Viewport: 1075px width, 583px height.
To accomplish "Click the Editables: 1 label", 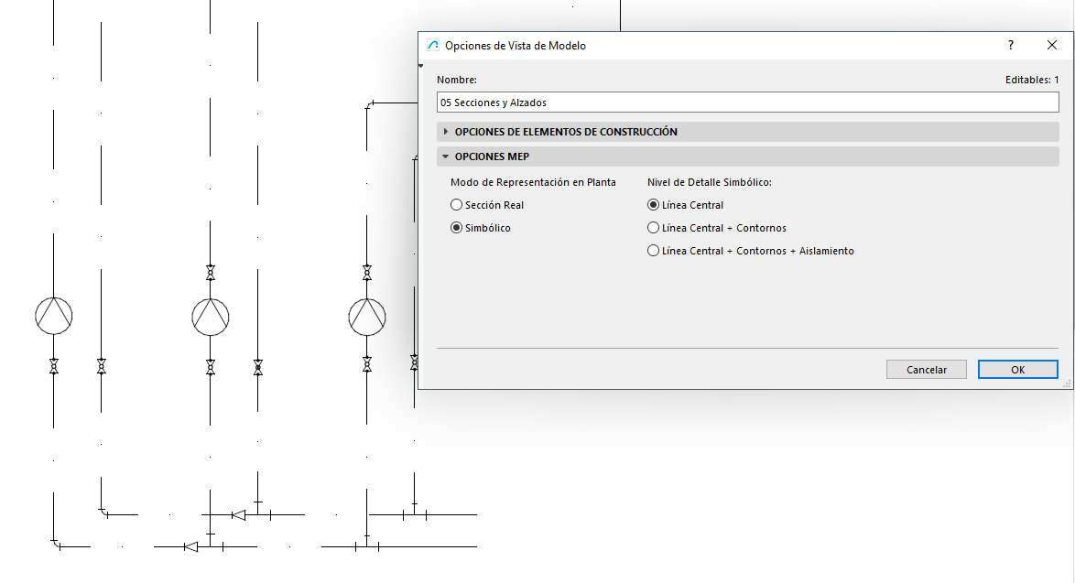I will pos(1032,80).
